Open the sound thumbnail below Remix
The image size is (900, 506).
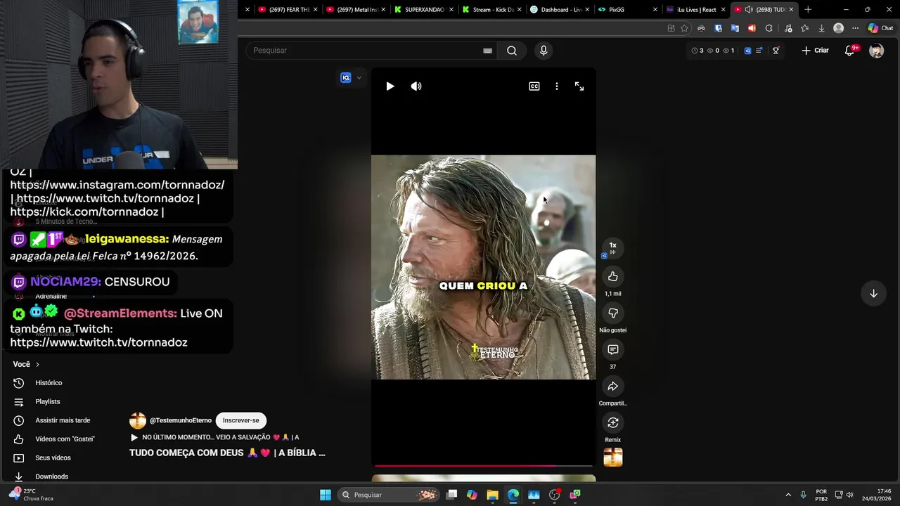click(613, 458)
